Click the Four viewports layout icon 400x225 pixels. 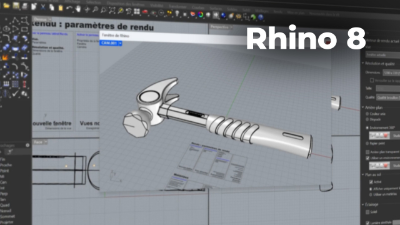pyautogui.click(x=137, y=11)
